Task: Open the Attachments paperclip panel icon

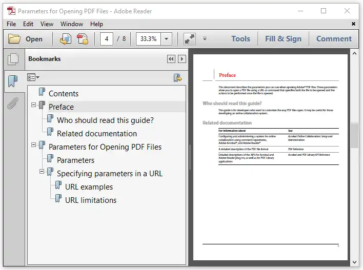Action: tap(13, 103)
